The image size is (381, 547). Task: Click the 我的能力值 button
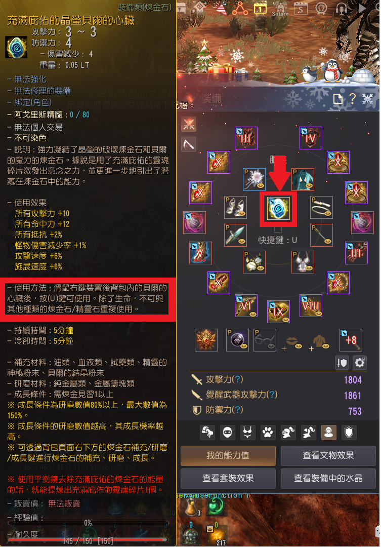pyautogui.click(x=228, y=456)
